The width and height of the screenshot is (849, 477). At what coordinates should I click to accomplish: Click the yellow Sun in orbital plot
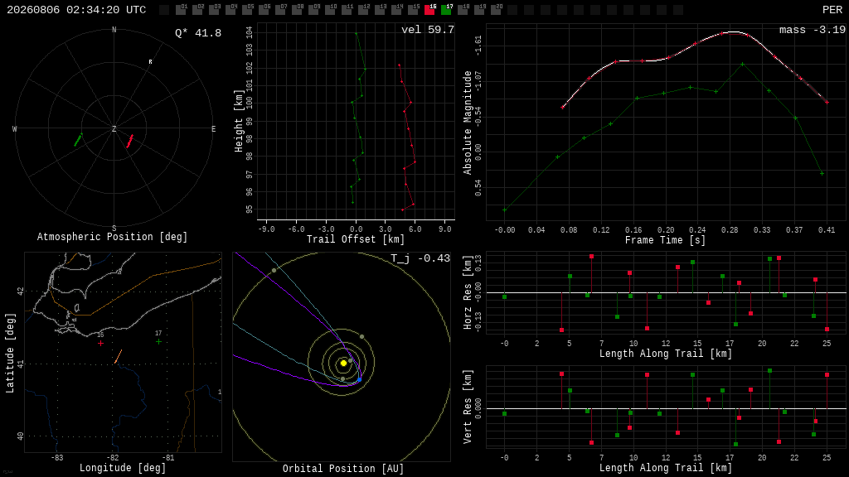point(343,363)
